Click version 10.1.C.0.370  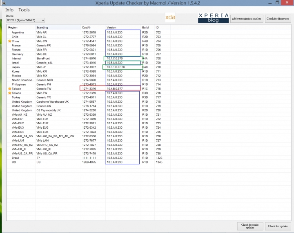tap(115, 58)
